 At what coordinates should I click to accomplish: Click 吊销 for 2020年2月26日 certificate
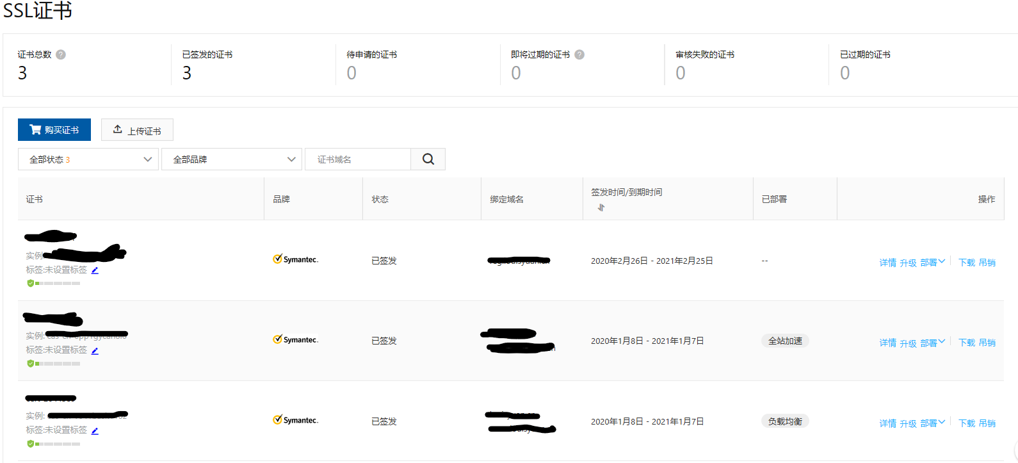point(987,263)
